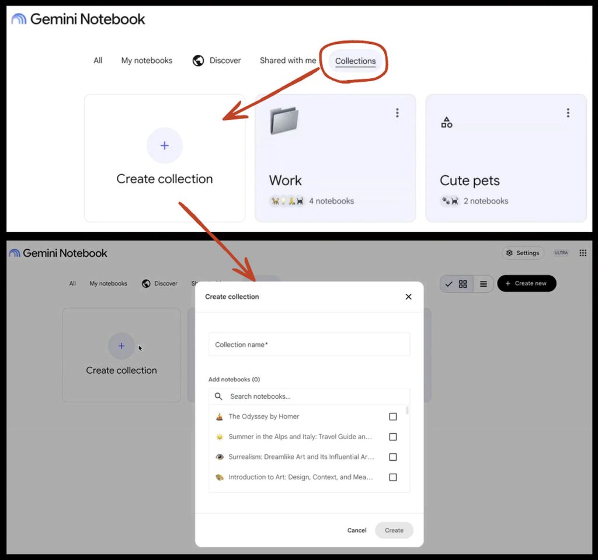598x560 pixels.
Task: Open the Google apps grid icon
Action: click(x=583, y=253)
